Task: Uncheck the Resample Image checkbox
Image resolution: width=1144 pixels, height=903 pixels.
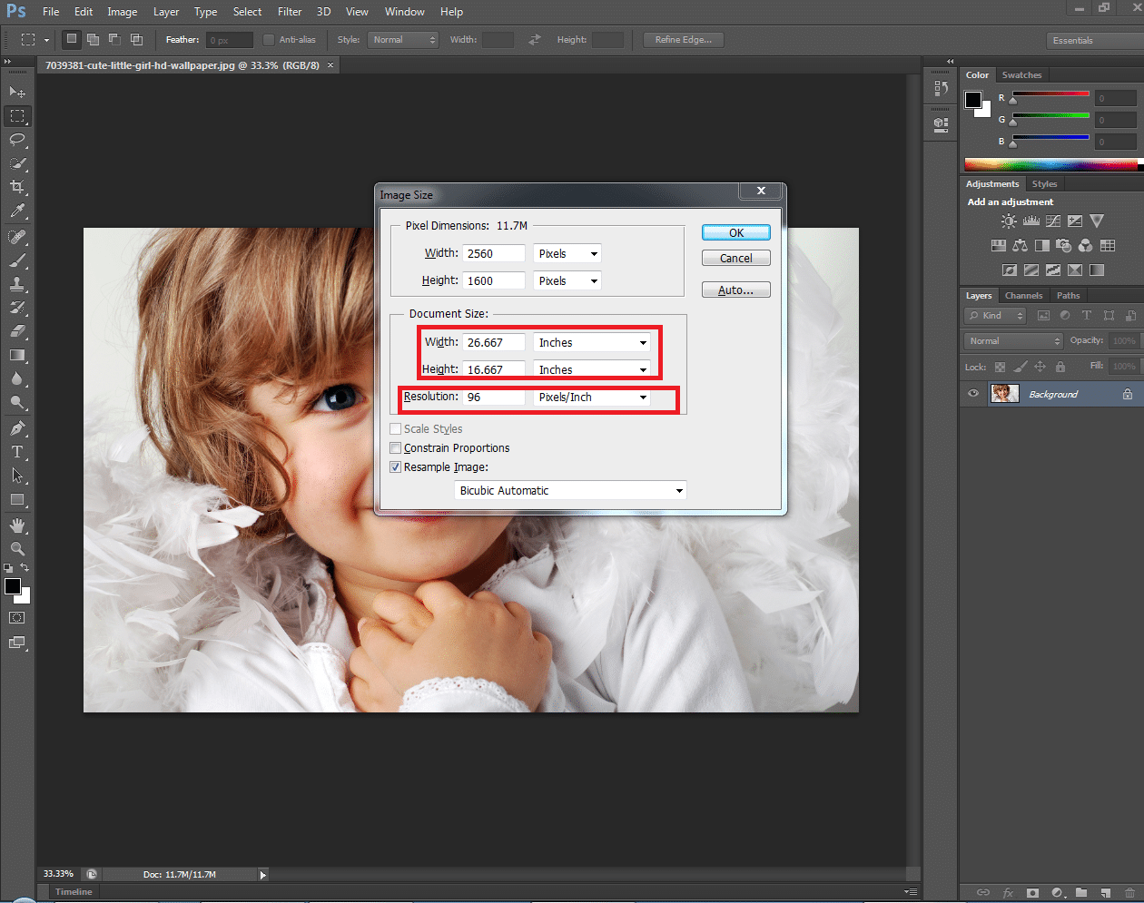Action: 396,467
